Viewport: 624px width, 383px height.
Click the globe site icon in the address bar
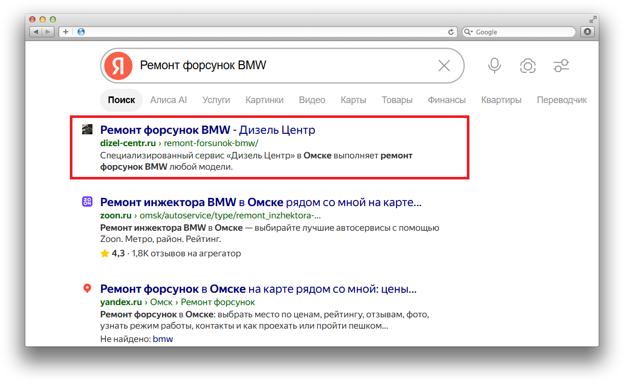tap(81, 32)
